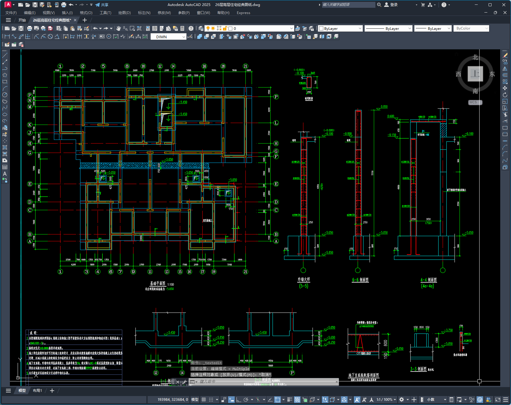Select the Pan hand tool
Image resolution: width=511 pixels, height=405 pixels.
[119, 28]
